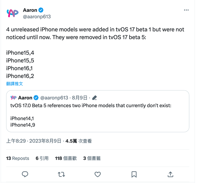Click Aaron's profile avatar at top

(x=12, y=13)
